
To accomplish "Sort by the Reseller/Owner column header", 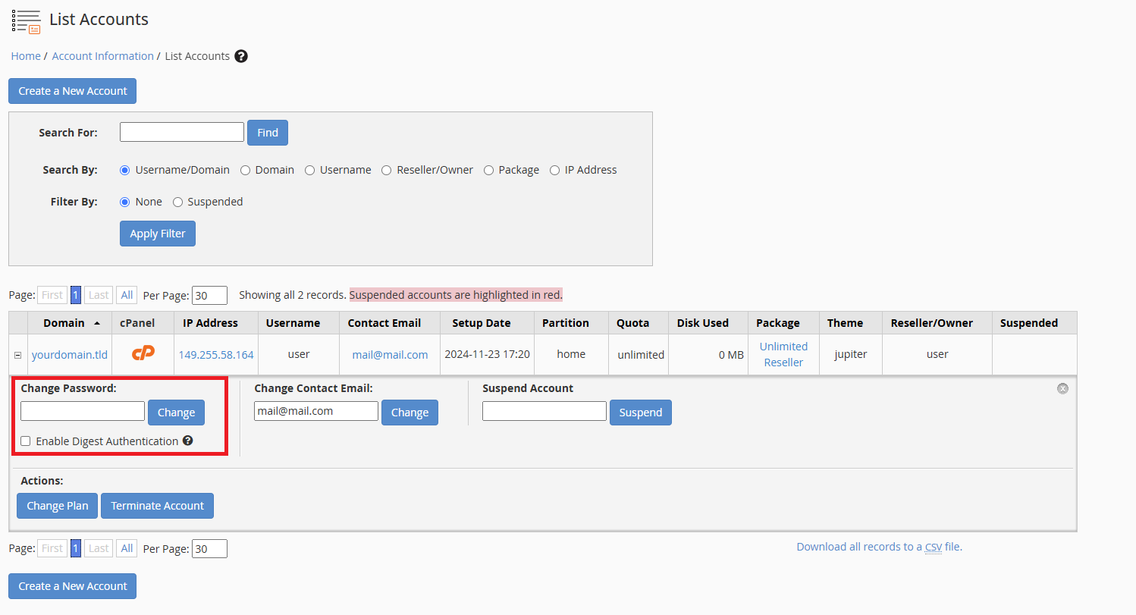I will click(932, 323).
